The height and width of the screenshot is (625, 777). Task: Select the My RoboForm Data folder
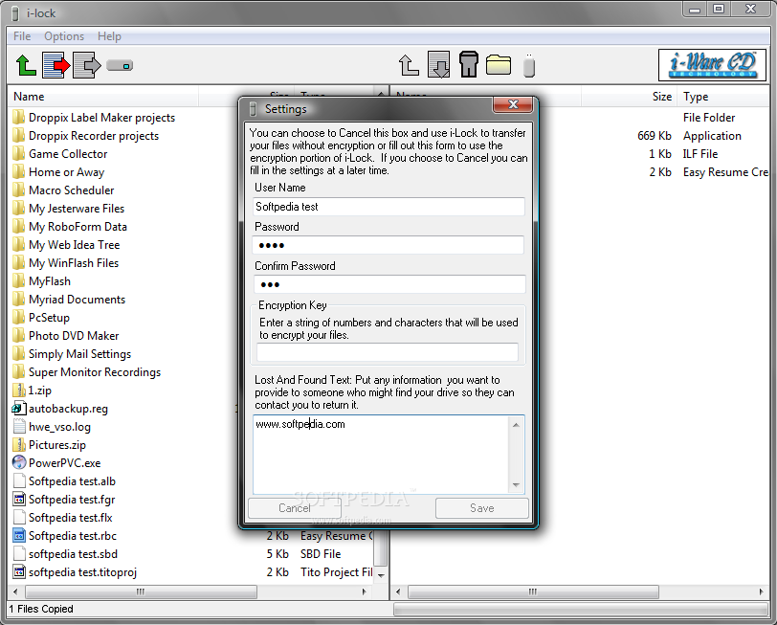pyautogui.click(x=78, y=227)
